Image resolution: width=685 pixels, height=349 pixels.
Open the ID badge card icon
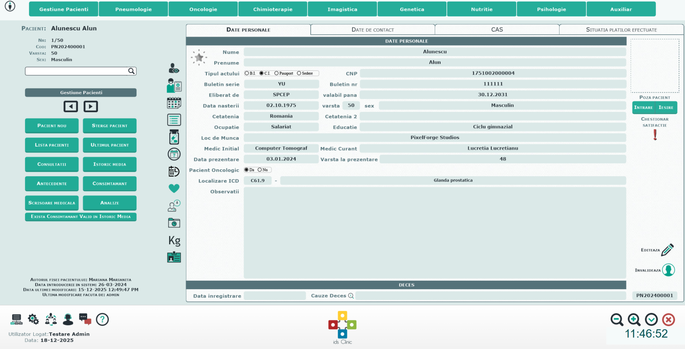(174, 257)
